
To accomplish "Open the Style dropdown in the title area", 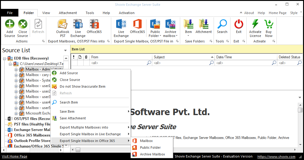I will coord(296,13).
